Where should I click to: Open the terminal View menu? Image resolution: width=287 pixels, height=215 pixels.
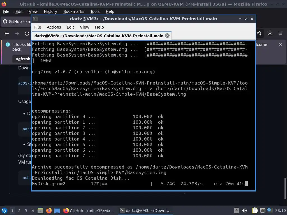click(x=84, y=27)
